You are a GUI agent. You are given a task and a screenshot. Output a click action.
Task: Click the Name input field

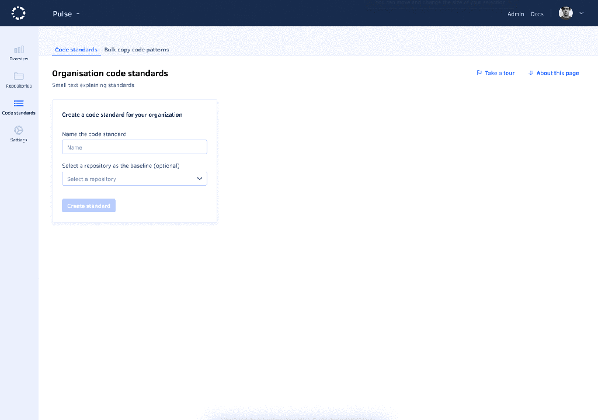134,147
